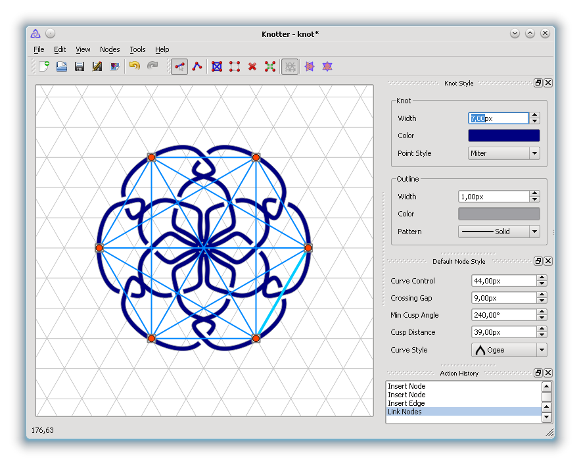Open the grey Outline Color swatch

[x=499, y=214]
